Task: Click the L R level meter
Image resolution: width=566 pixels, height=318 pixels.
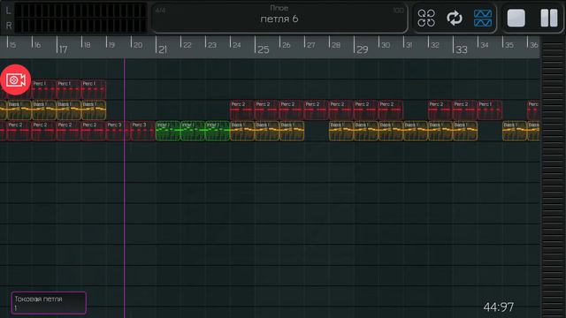Action: tap(76, 18)
